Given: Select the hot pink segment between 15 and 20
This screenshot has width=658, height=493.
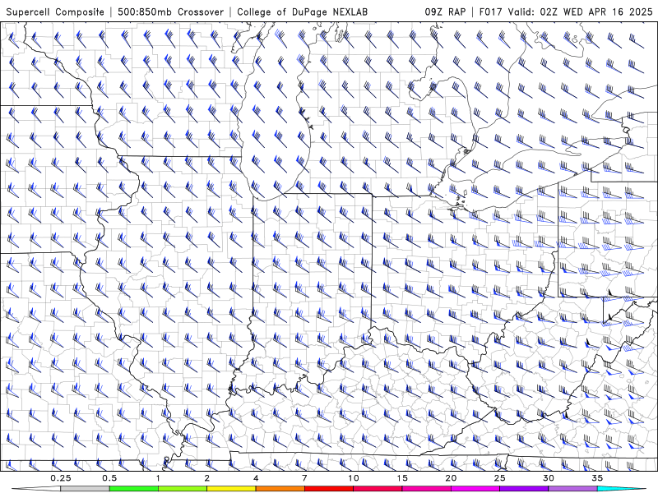Looking at the screenshot, I should pyautogui.click(x=426, y=489).
